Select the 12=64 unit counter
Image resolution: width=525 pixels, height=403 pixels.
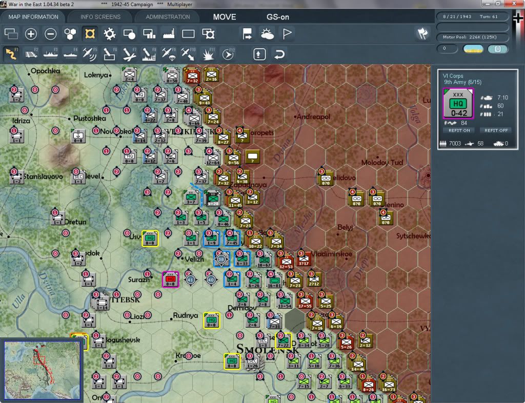click(x=213, y=158)
